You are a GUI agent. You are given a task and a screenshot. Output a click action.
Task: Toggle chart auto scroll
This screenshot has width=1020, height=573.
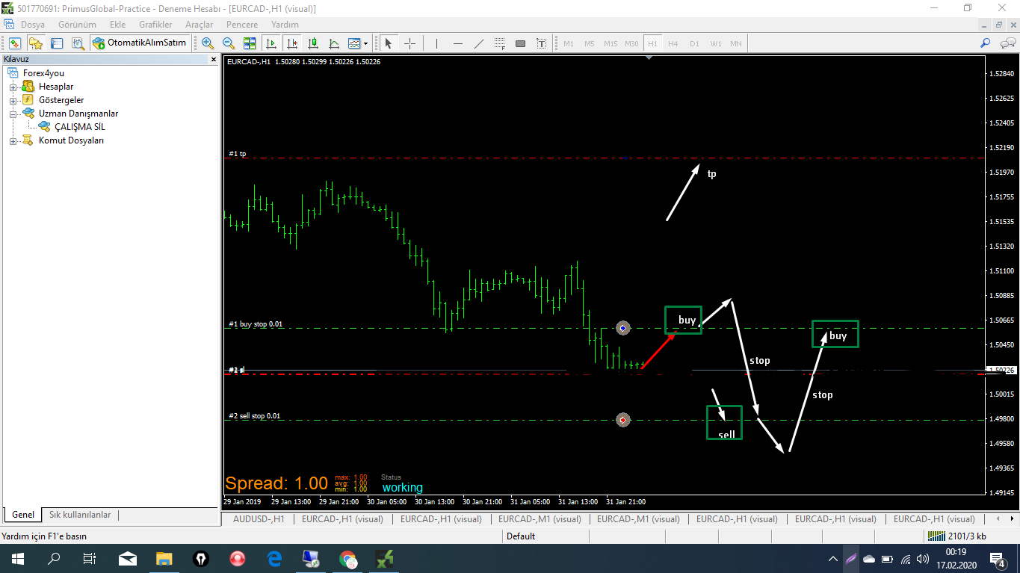271,43
